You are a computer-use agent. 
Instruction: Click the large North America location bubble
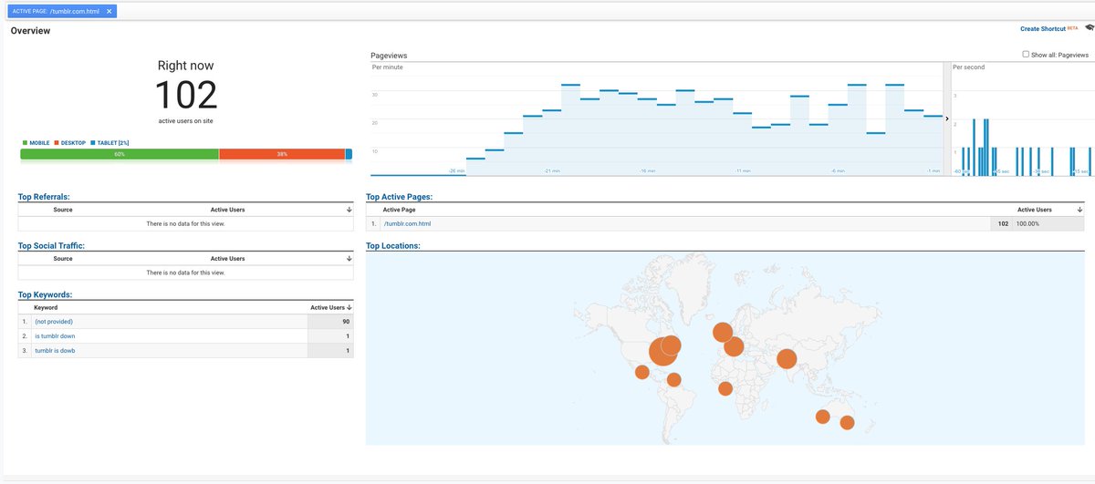pos(664,351)
